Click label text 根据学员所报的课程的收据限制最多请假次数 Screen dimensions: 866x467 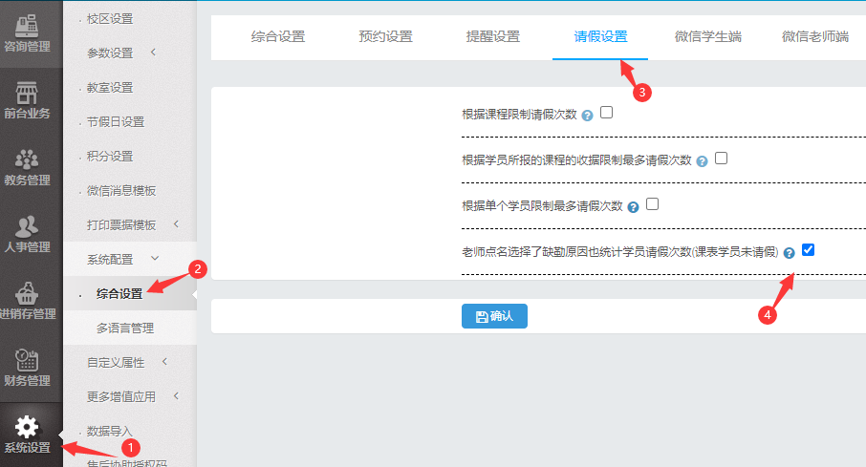pyautogui.click(x=576, y=160)
